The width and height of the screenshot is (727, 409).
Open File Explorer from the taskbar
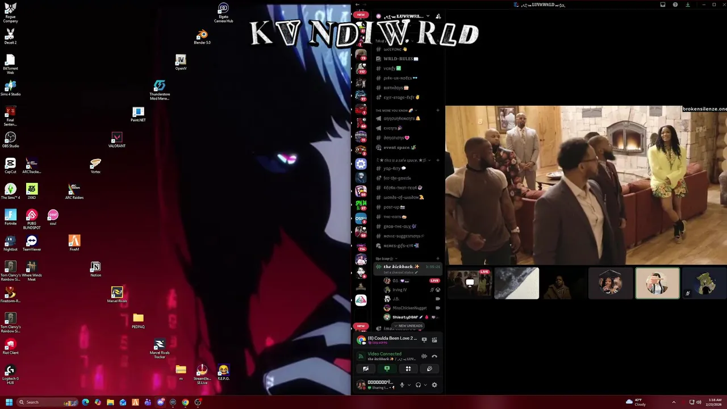click(x=110, y=402)
